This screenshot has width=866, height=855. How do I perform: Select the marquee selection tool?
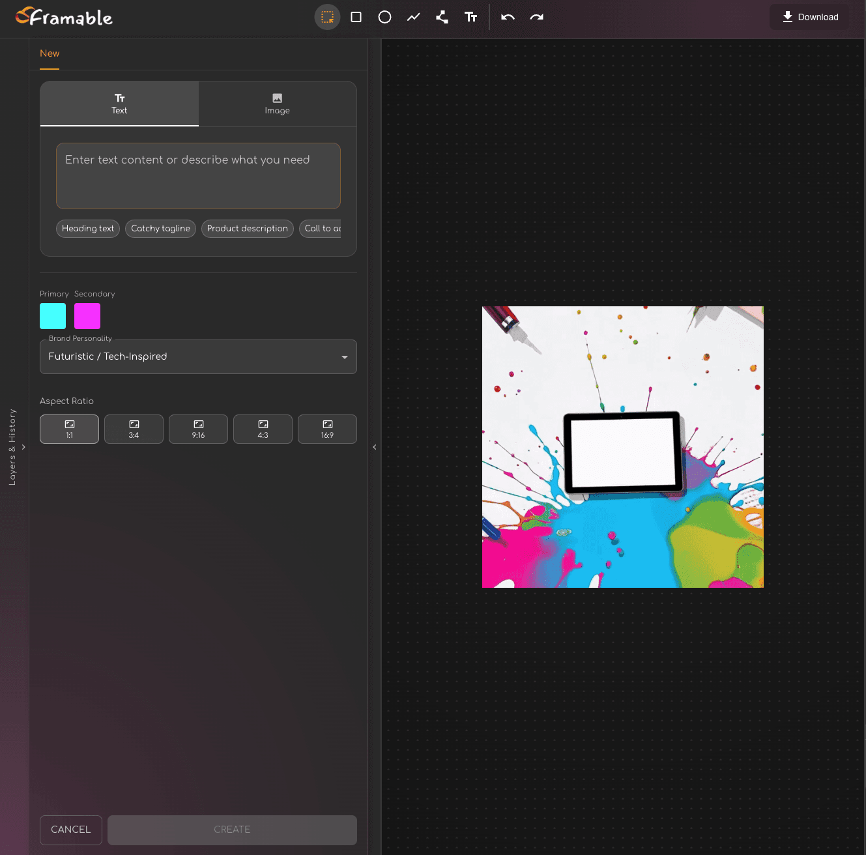click(327, 17)
